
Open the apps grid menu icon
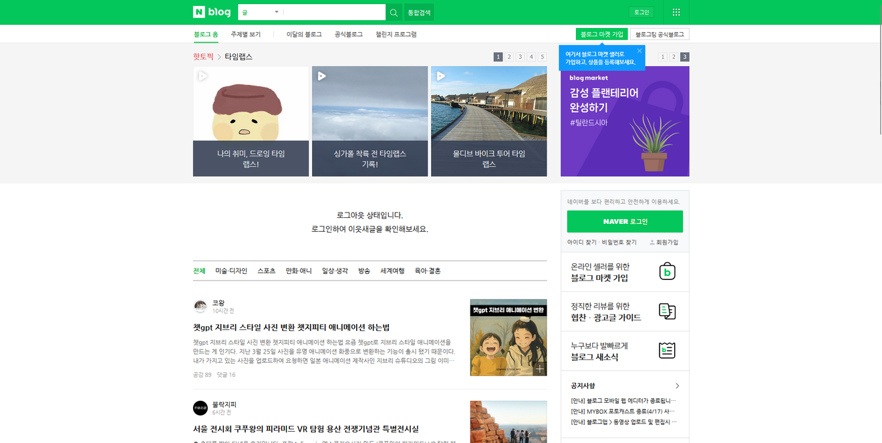(x=676, y=12)
